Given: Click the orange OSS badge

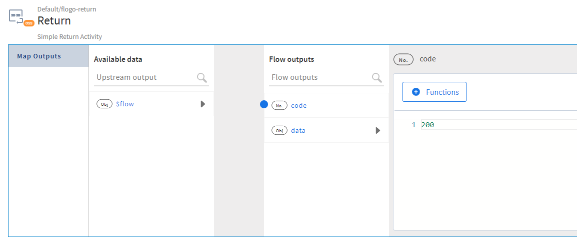Looking at the screenshot, I should 29,23.
